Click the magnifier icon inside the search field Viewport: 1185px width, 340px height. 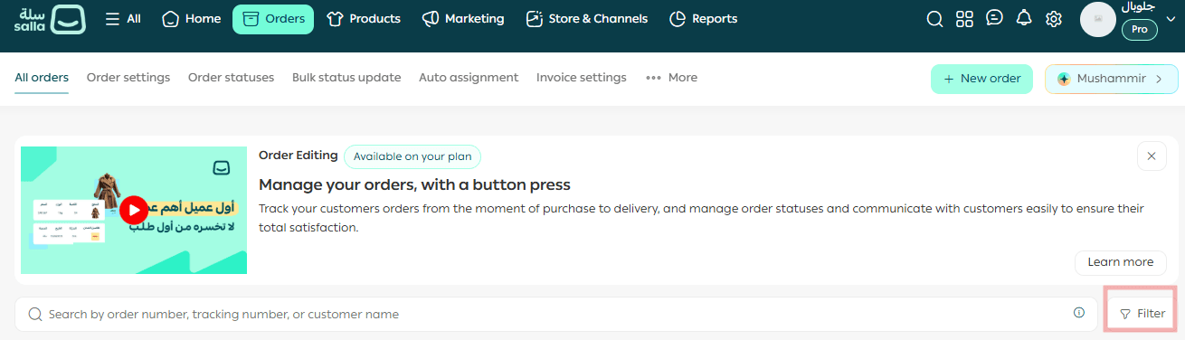coord(36,314)
